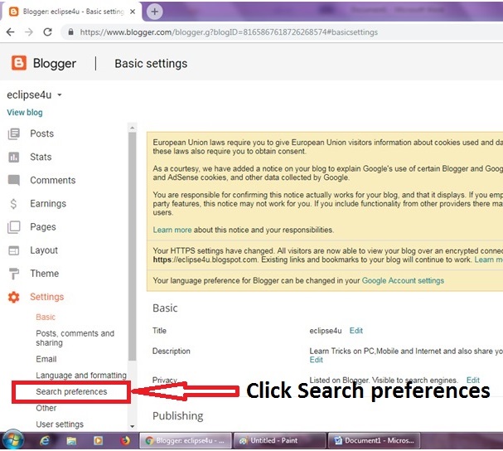
Task: Open Posts section in sidebar
Action: point(42,133)
